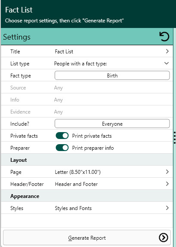The width and height of the screenshot is (176, 247).
Task: Click the 'Private facts' row label
Action: pos(24,136)
